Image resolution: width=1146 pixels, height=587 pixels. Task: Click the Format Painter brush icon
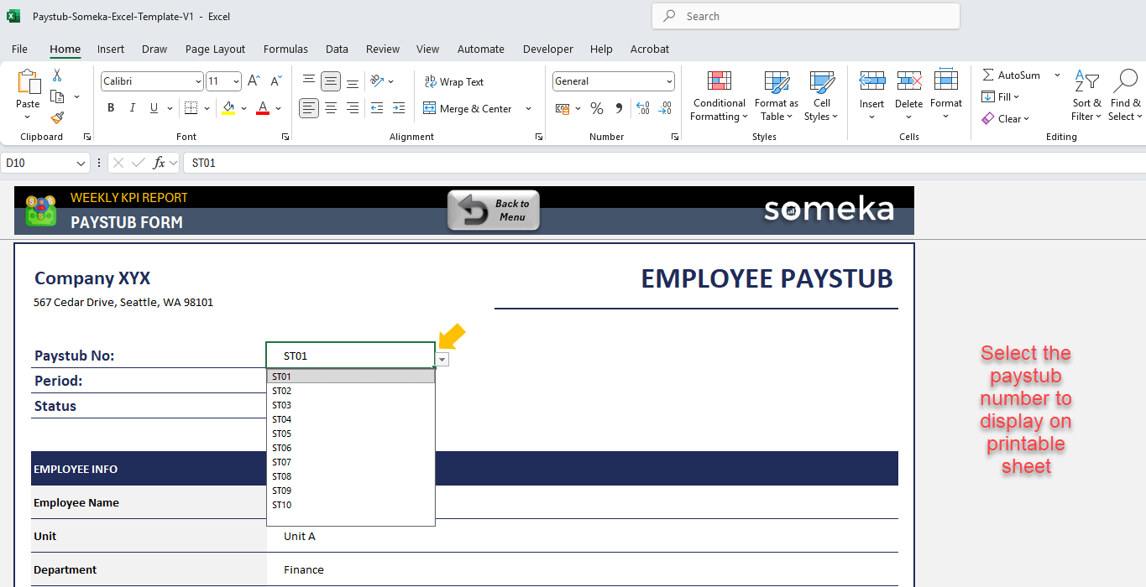[x=57, y=118]
